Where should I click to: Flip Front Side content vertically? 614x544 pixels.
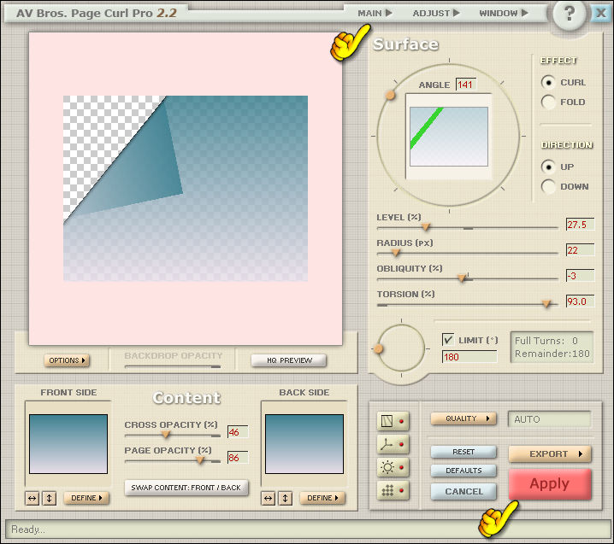tap(50, 498)
